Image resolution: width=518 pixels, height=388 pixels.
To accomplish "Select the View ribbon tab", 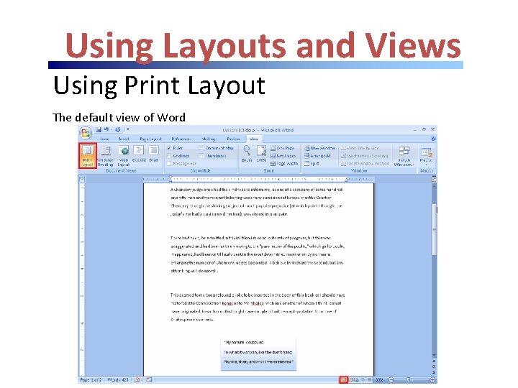I will pyautogui.click(x=254, y=139).
